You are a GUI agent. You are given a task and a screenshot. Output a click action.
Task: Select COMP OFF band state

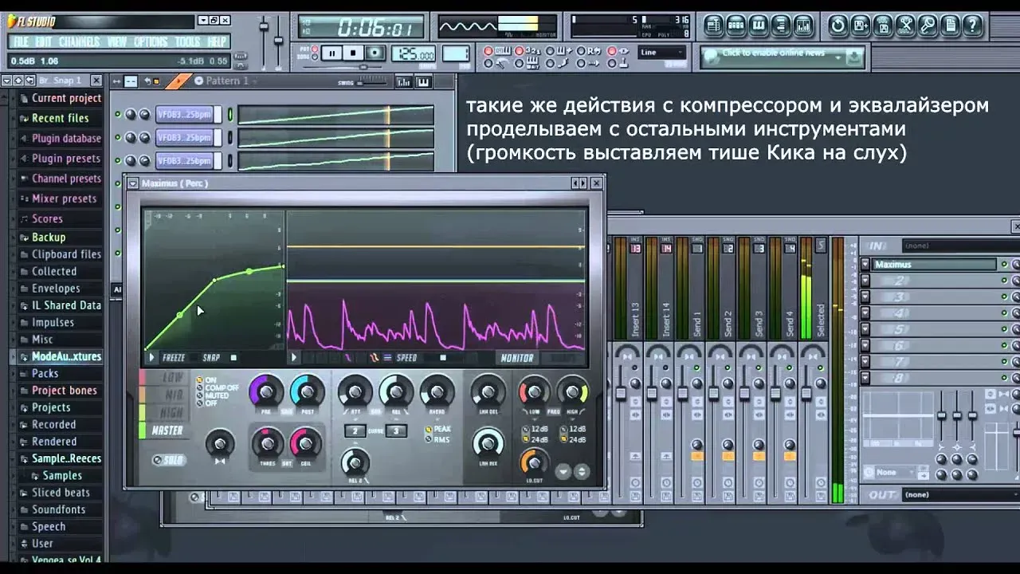218,388
